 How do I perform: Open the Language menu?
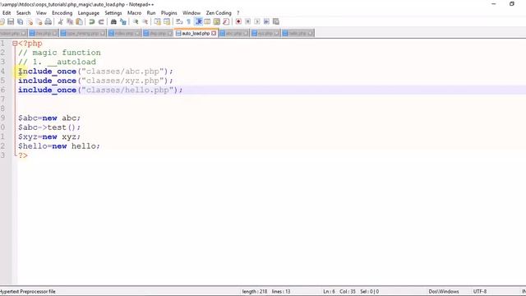click(89, 13)
